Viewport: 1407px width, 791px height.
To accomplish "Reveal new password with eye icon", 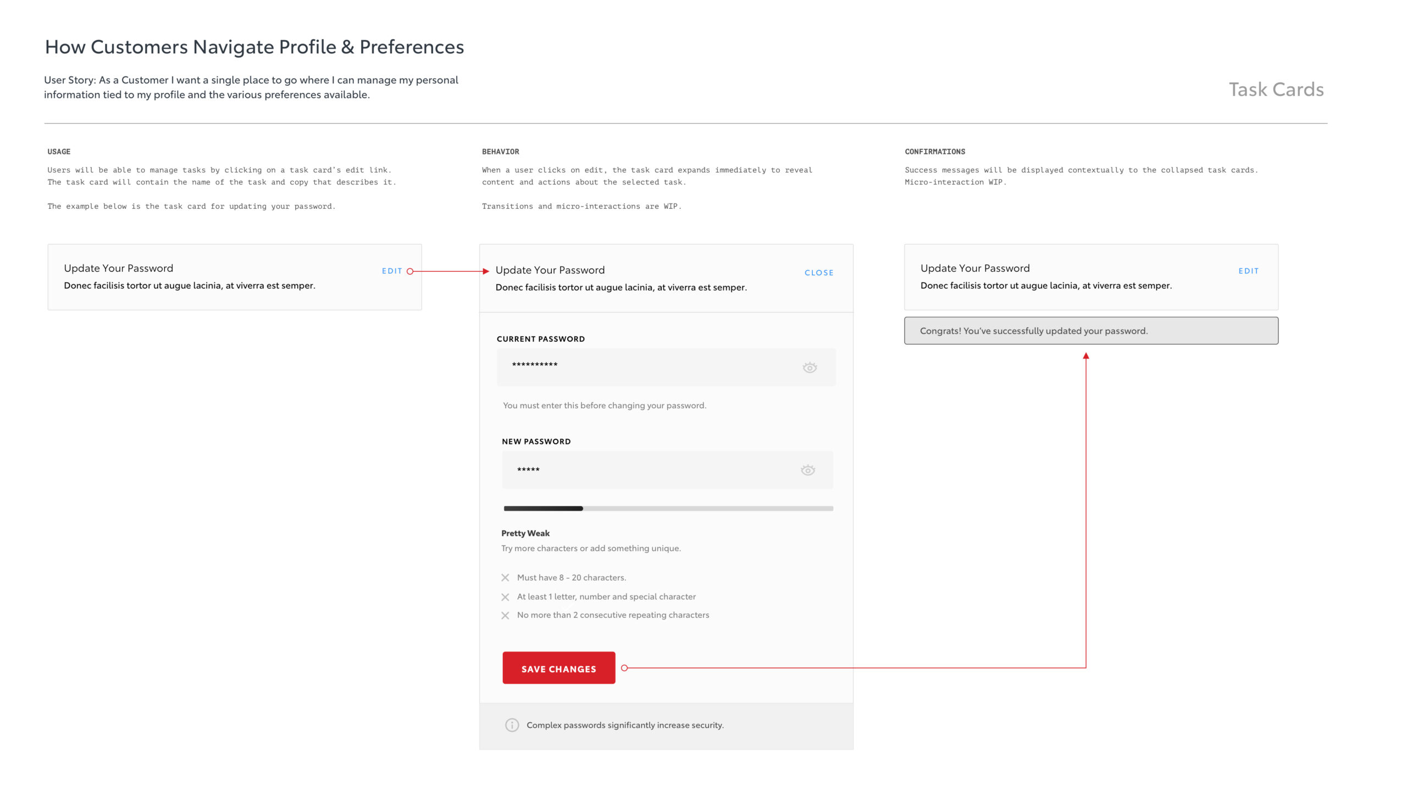I will click(x=808, y=470).
